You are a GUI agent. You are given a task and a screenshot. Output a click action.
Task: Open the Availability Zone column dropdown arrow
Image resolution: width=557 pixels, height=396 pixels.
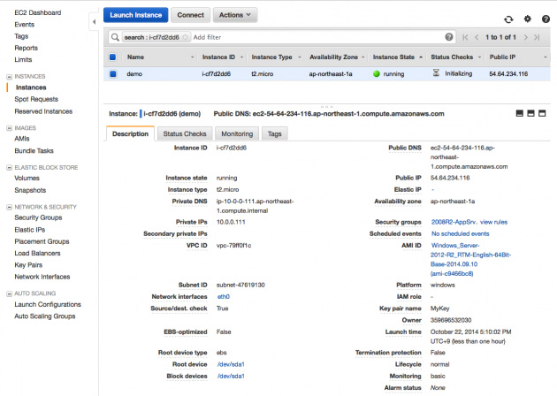[363, 57]
